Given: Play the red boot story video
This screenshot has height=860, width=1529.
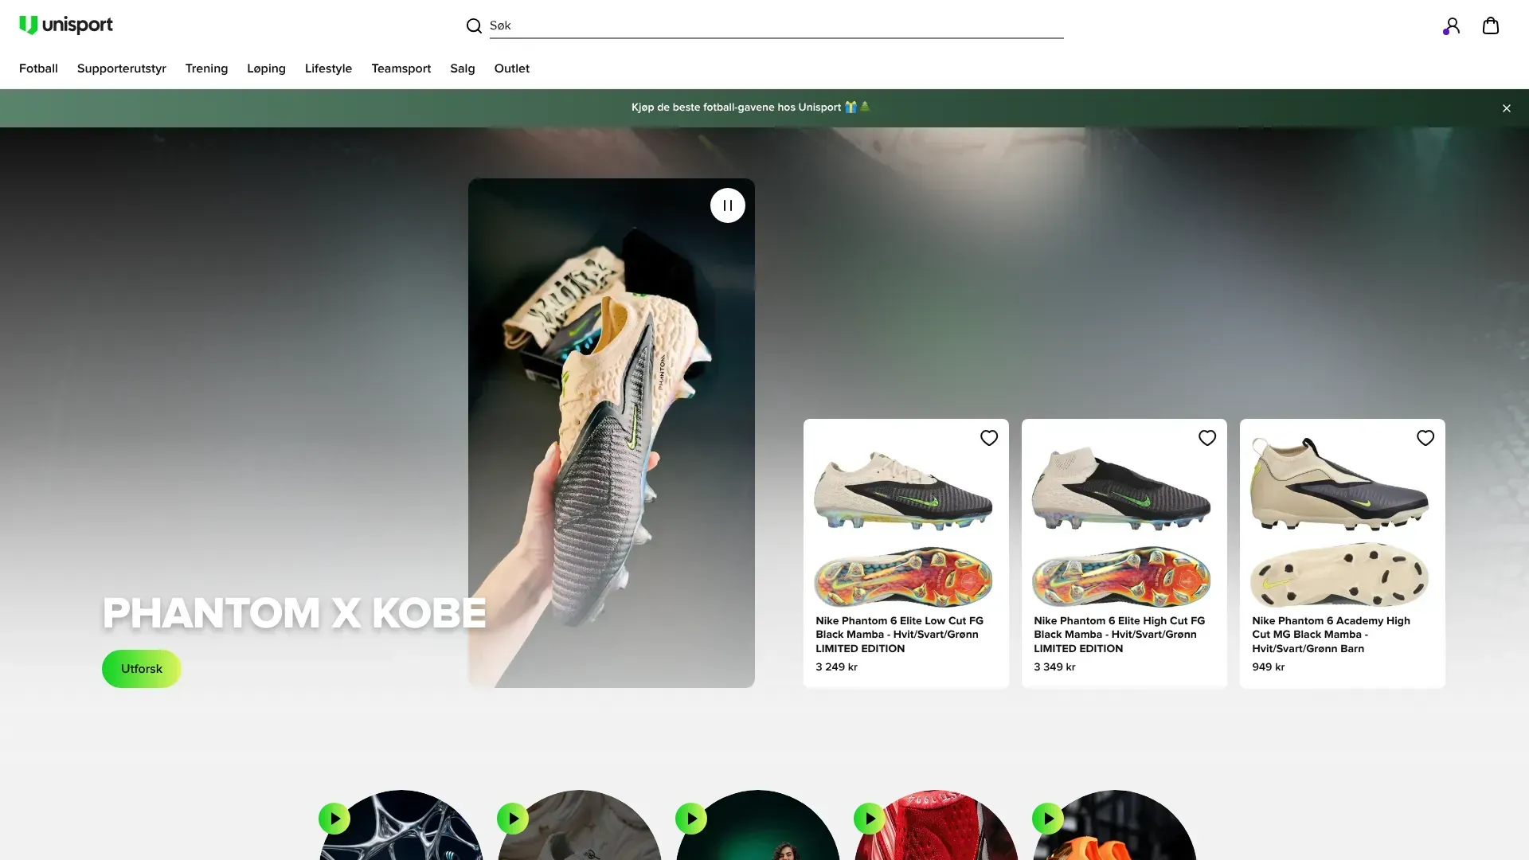Looking at the screenshot, I should [x=870, y=819].
